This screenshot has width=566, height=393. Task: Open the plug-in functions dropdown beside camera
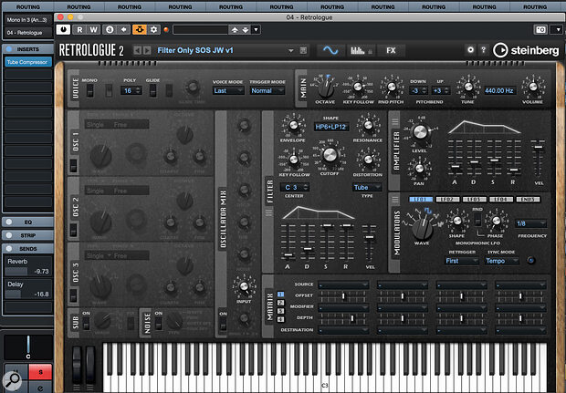point(558,29)
